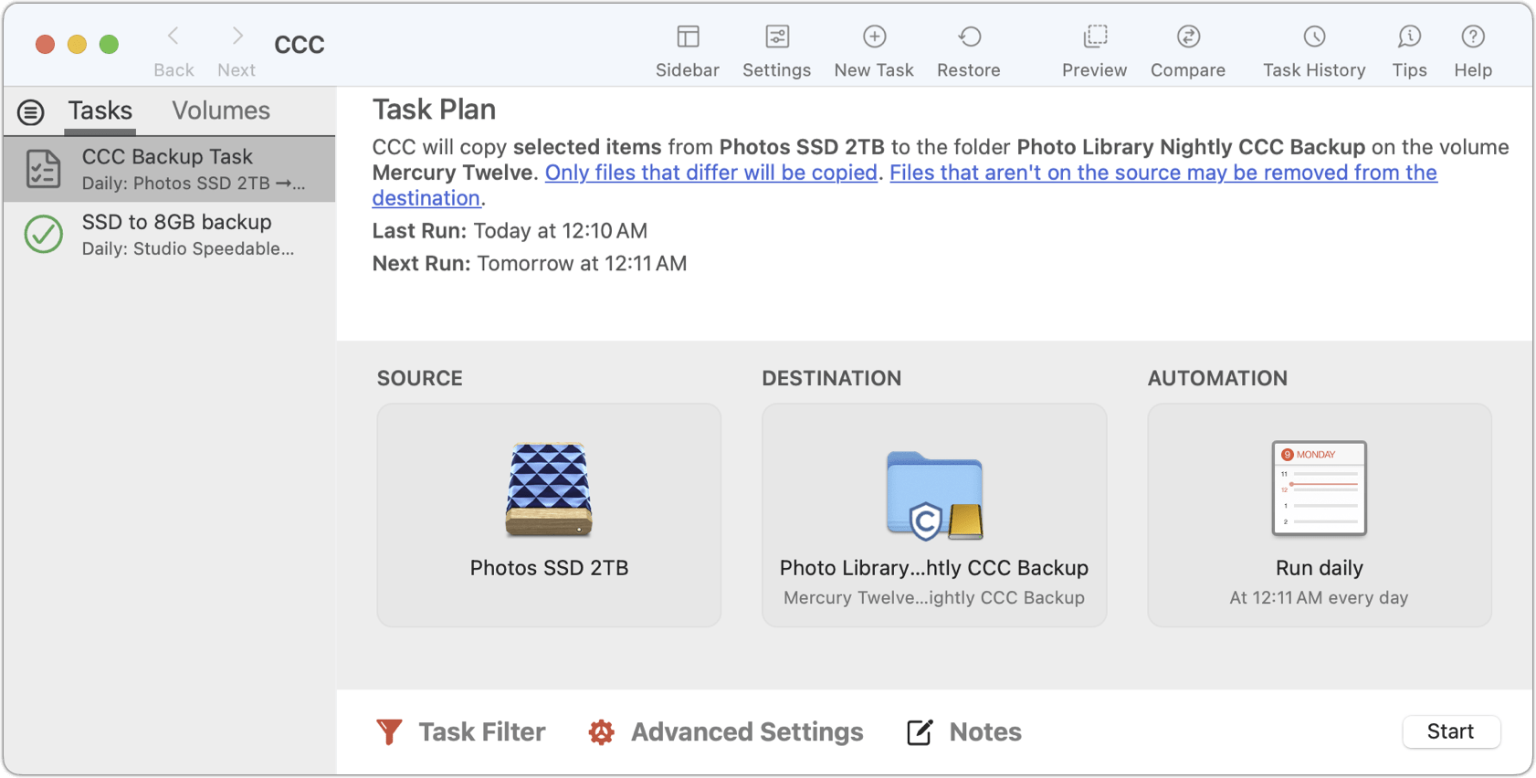Click the 'Run daily' automation label
This screenshot has height=778, width=1536.
[x=1320, y=568]
